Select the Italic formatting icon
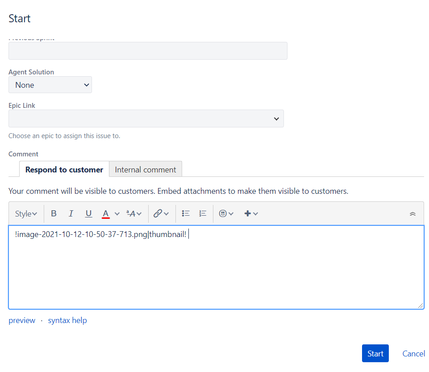Screen dimensions: 429x372 pos(71,213)
